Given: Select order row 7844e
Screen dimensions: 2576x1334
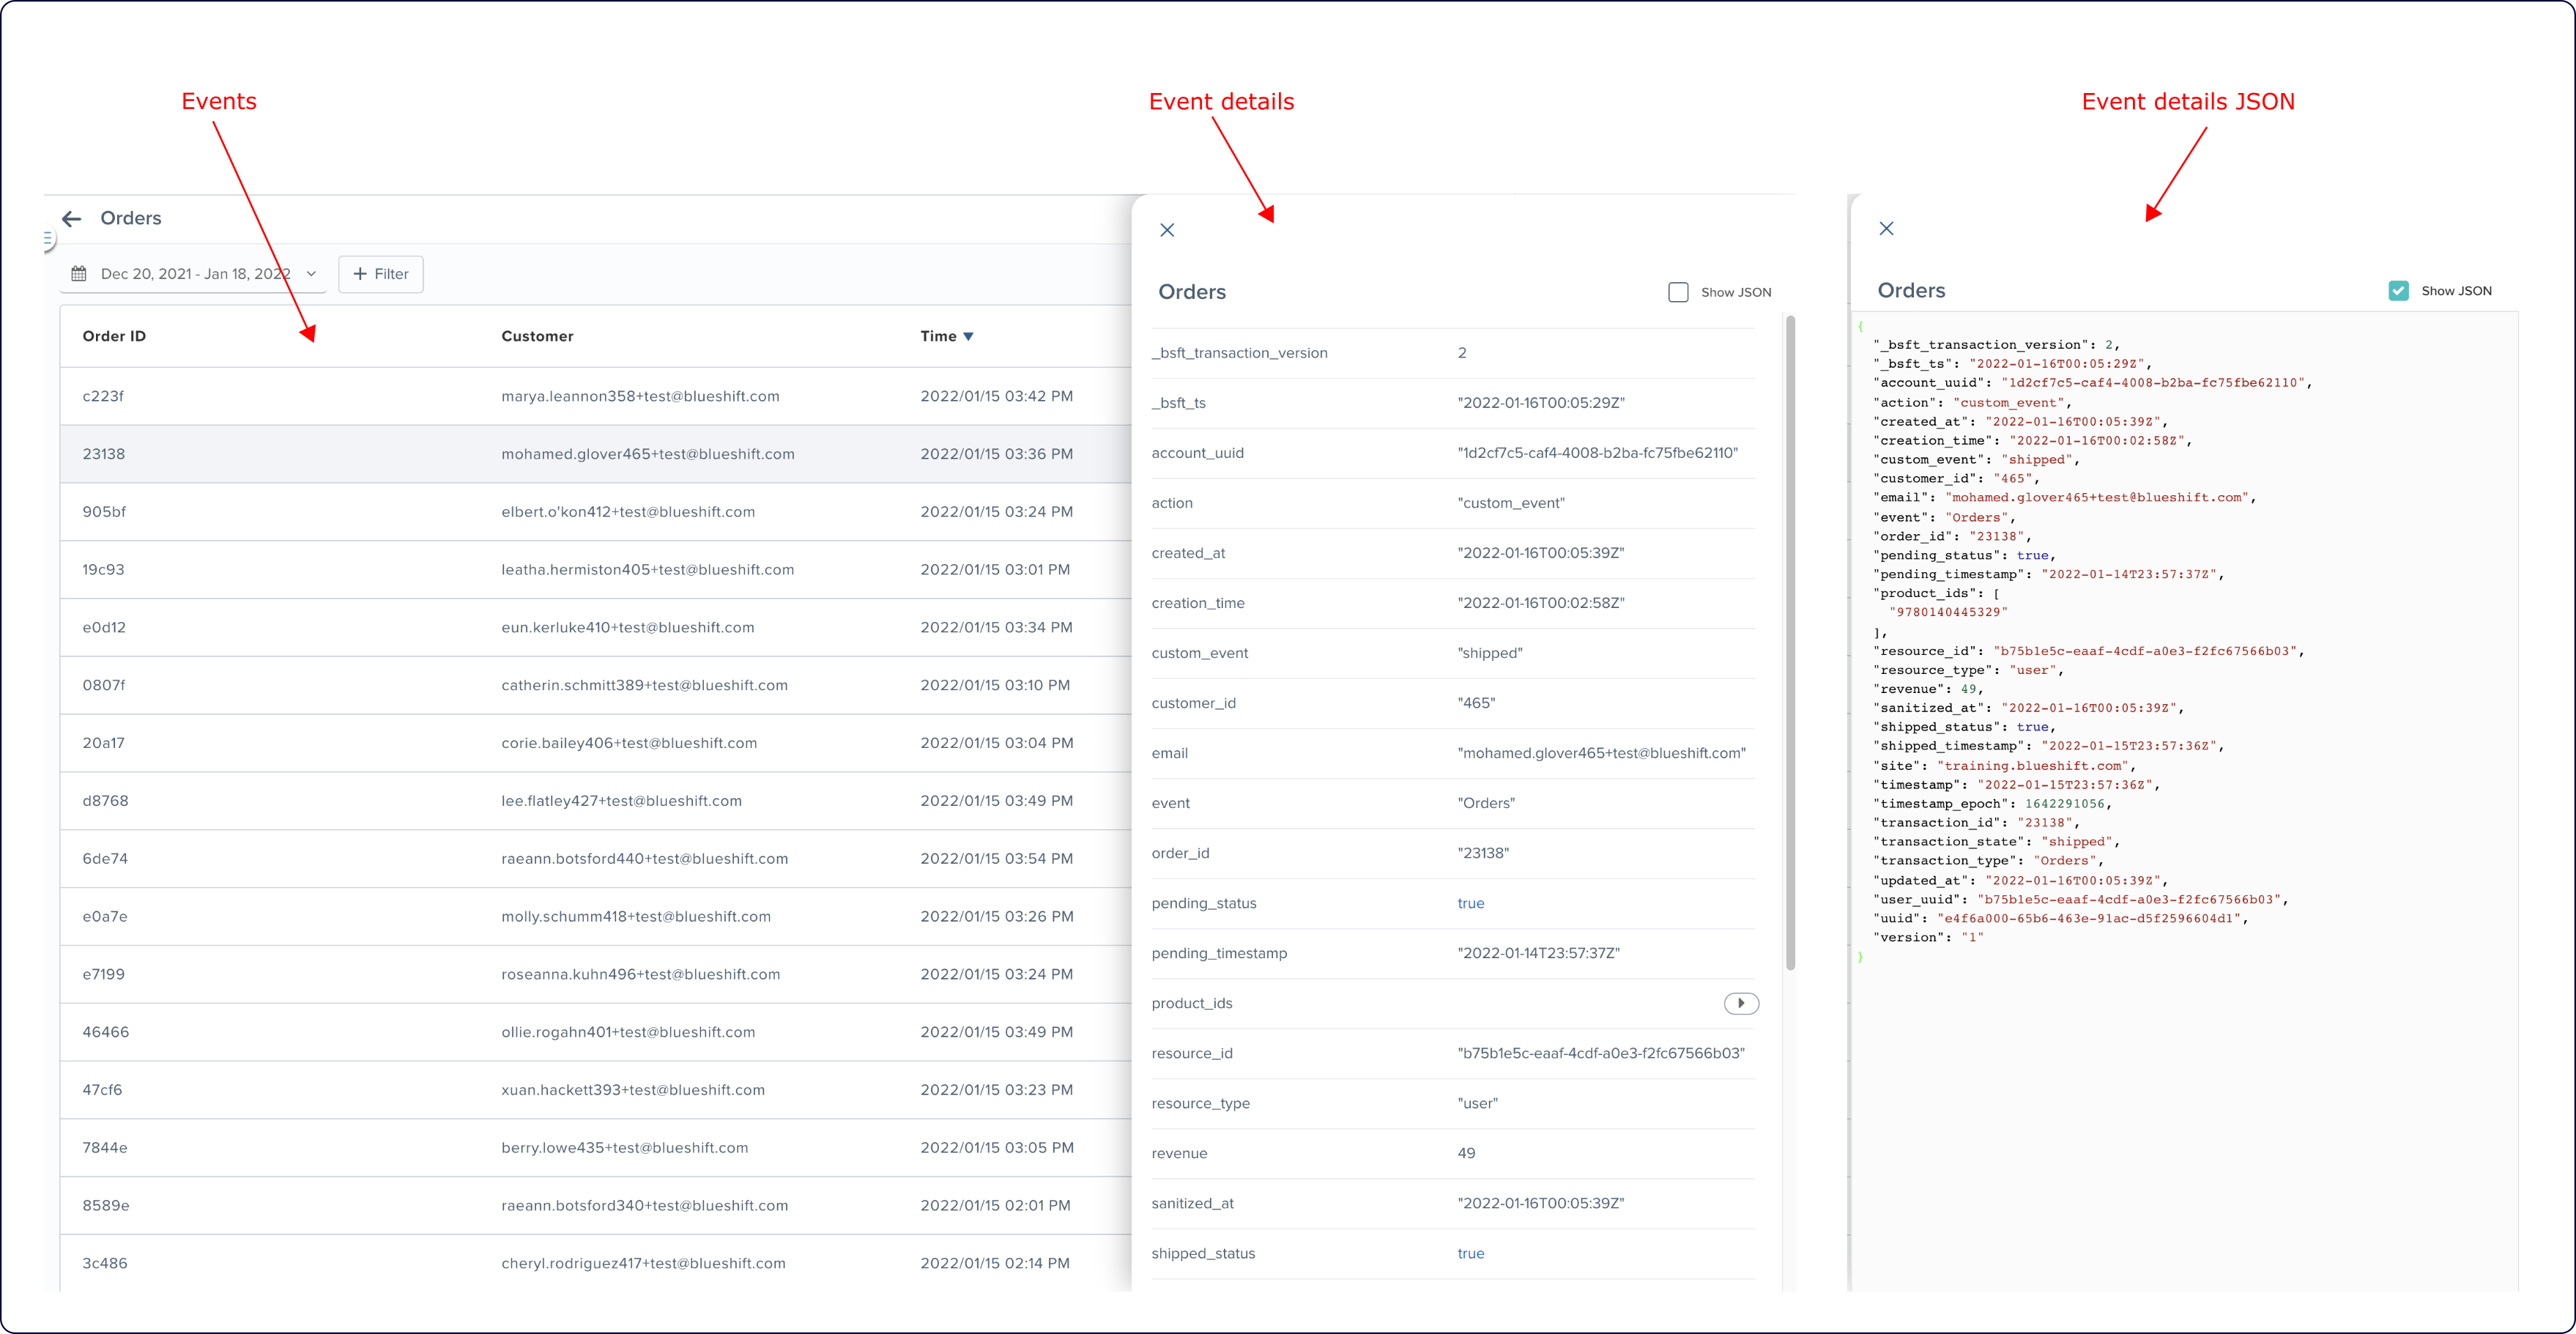Looking at the screenshot, I should [x=595, y=1148].
